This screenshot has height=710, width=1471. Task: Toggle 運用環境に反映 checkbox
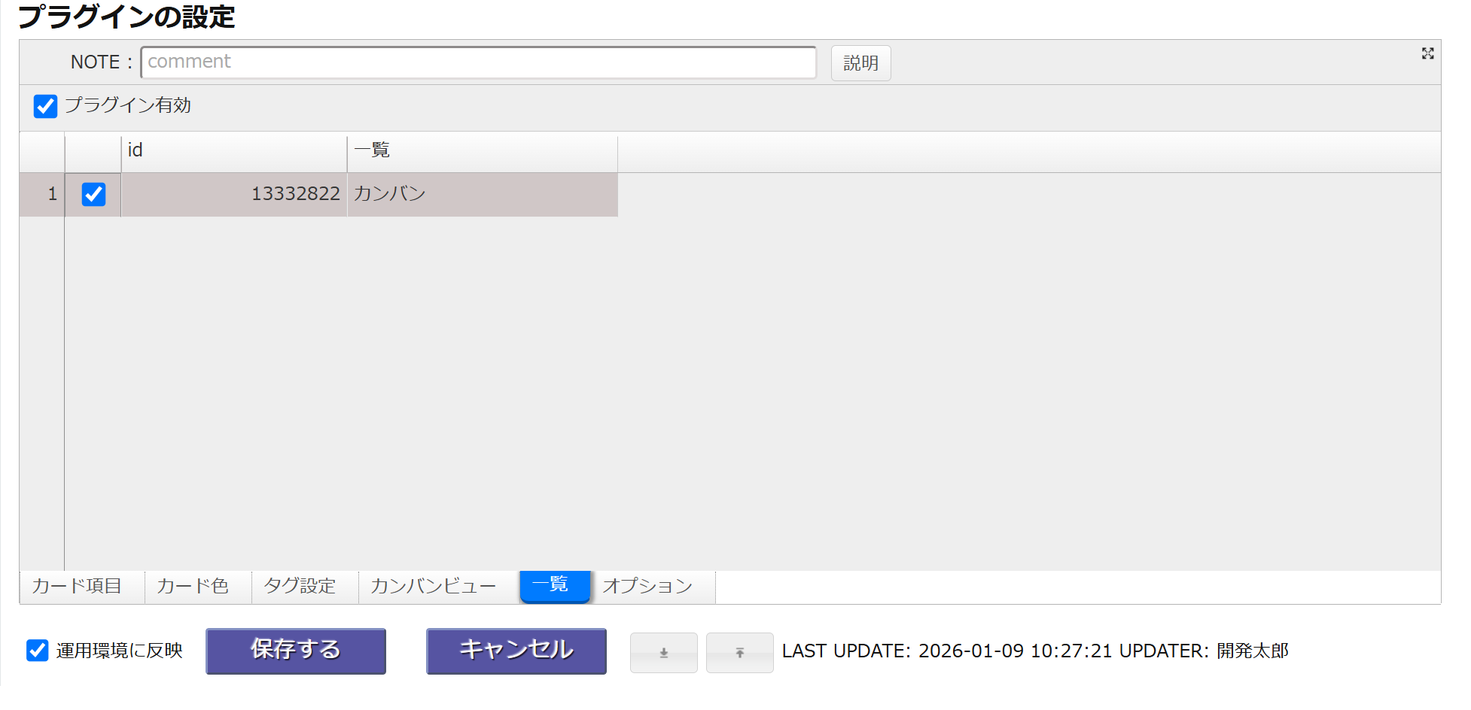(37, 651)
